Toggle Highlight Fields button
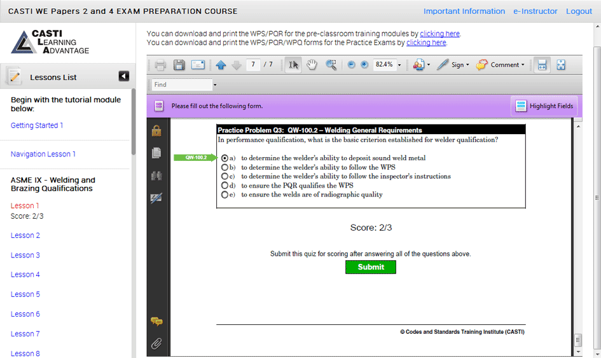Screen dimensions: 601x358 (544, 106)
